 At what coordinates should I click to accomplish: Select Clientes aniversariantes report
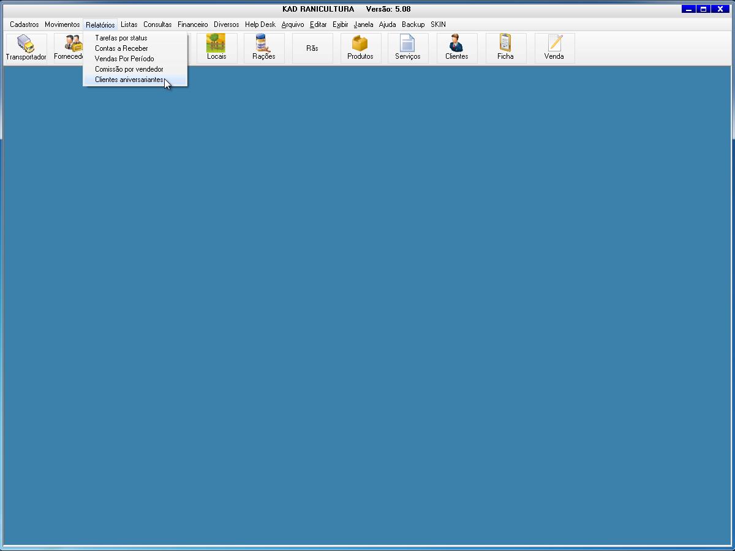coord(135,80)
